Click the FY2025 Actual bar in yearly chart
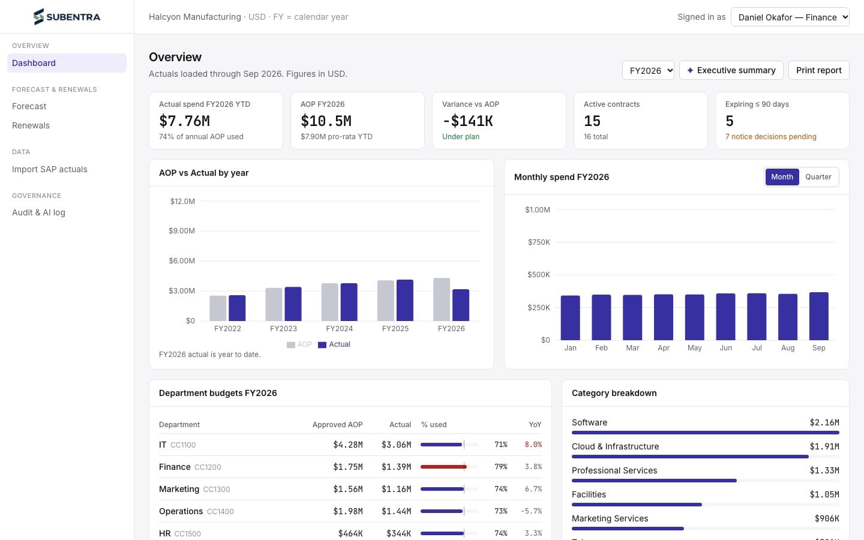This screenshot has height=540, width=864. pos(405,300)
